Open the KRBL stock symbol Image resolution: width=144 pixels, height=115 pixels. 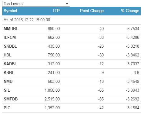pyautogui.click(x=9, y=73)
